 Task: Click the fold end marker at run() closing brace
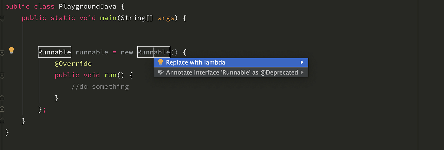[2, 97]
